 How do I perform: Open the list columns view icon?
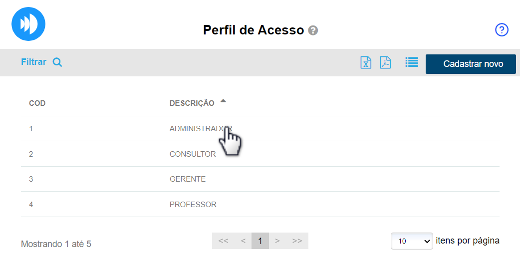[x=412, y=62]
